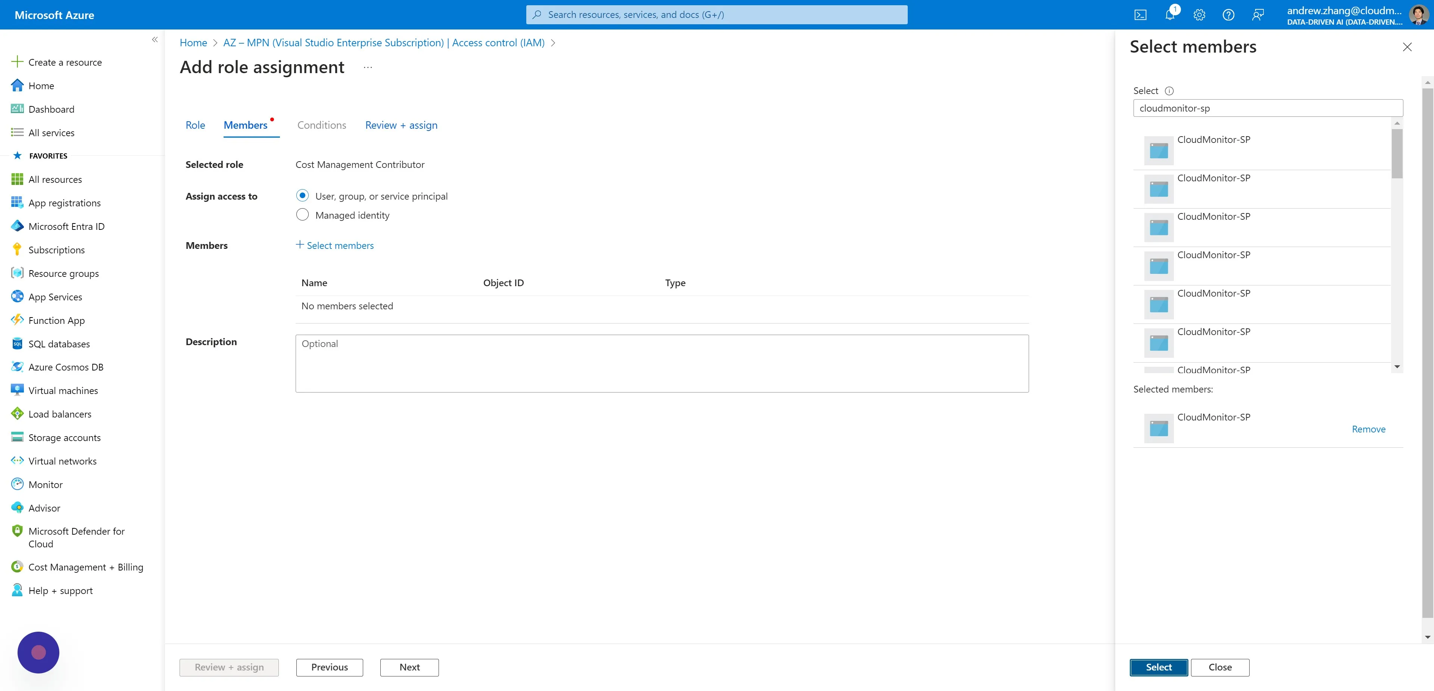Click the Select members search field
This screenshot has height=691, width=1434.
pyautogui.click(x=1268, y=108)
